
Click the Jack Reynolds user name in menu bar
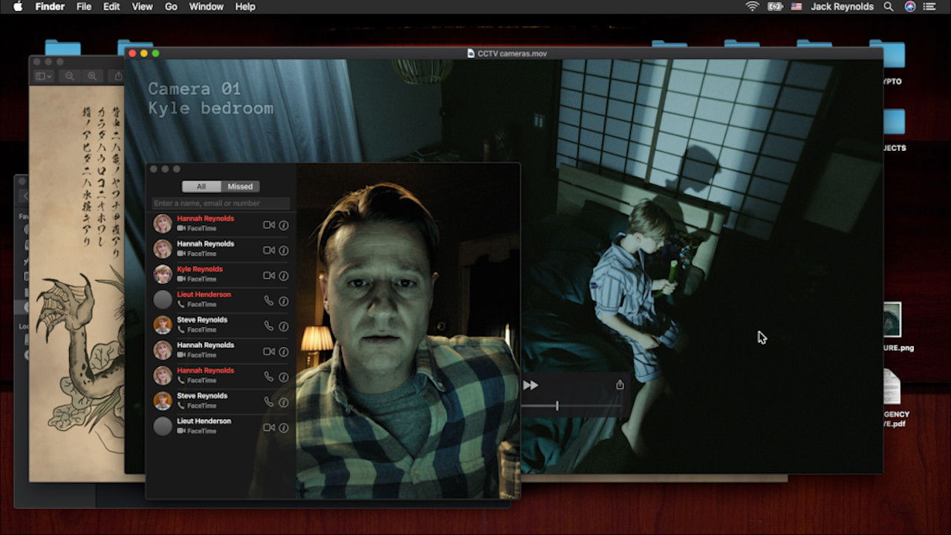click(x=842, y=7)
